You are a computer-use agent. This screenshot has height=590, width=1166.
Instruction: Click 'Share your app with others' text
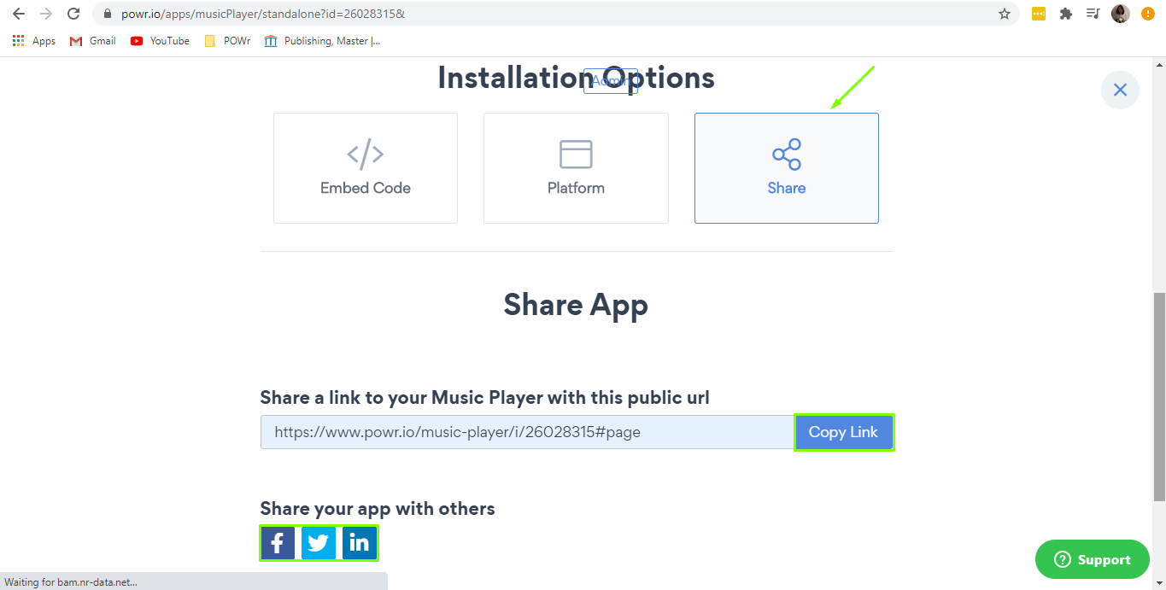pyautogui.click(x=378, y=509)
